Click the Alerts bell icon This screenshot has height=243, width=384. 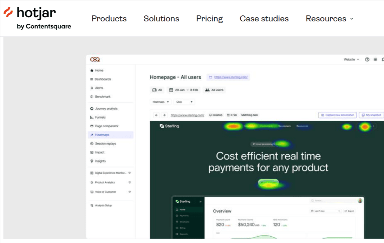[x=92, y=88]
